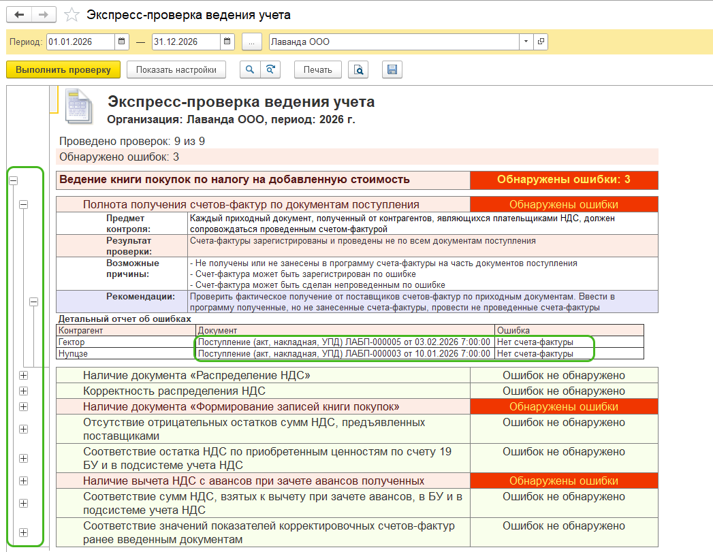Collapse Полнота получения счетов-фактур section
The height and width of the screenshot is (552, 713).
pos(24,204)
